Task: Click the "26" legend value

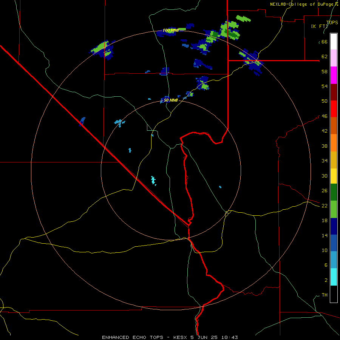Action: [325, 191]
